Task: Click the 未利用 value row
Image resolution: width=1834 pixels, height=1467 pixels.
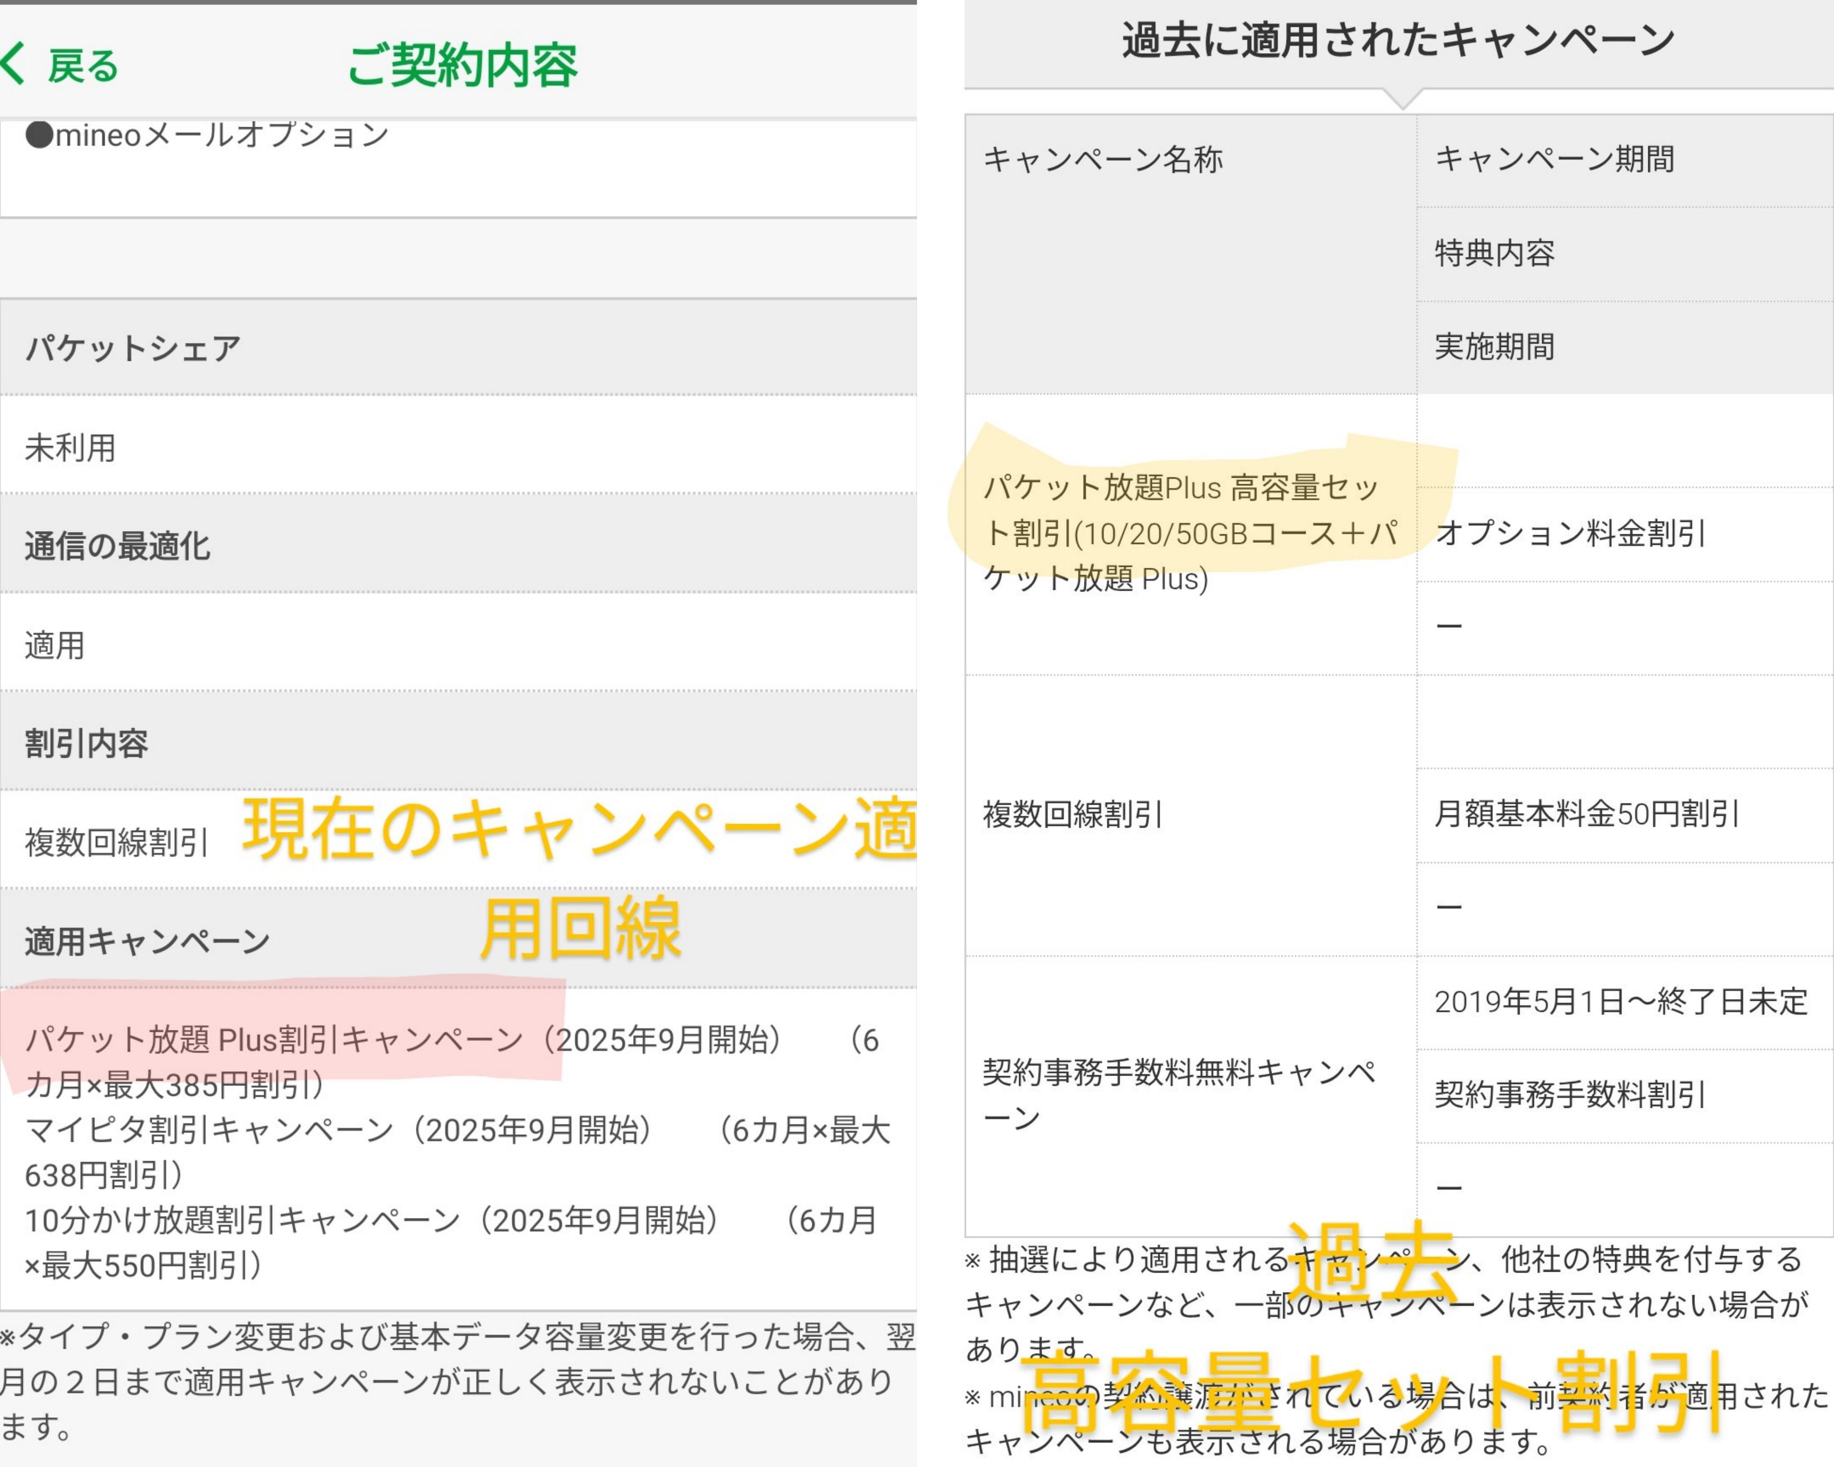Action: [x=70, y=448]
